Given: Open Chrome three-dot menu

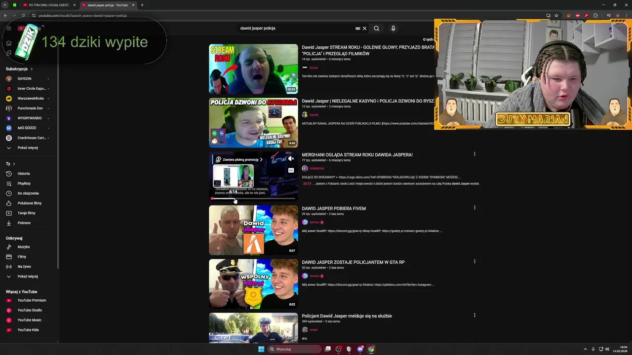Looking at the screenshot, I should point(626,15).
